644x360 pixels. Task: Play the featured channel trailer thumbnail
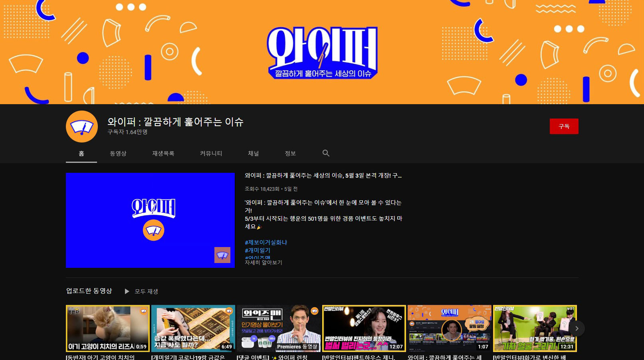point(151,220)
